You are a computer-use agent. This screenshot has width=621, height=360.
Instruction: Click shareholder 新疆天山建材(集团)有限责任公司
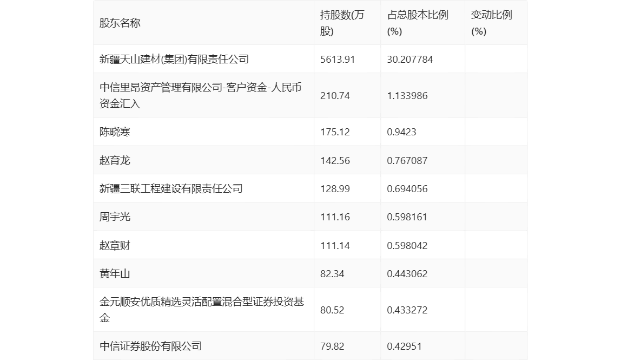(x=174, y=59)
